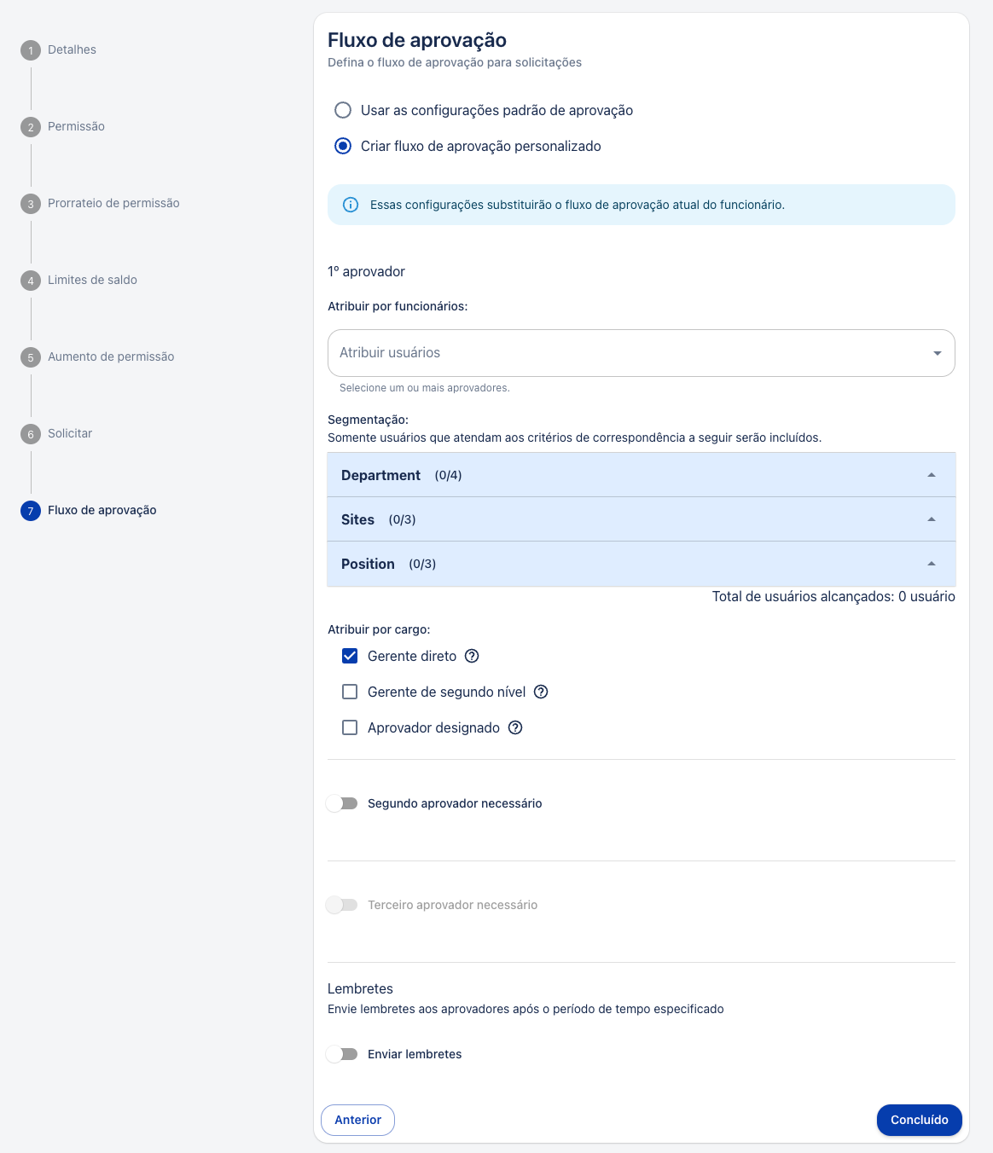This screenshot has height=1153, width=993.
Task: Select Usar as configurações padrão radio option
Action: [343, 110]
